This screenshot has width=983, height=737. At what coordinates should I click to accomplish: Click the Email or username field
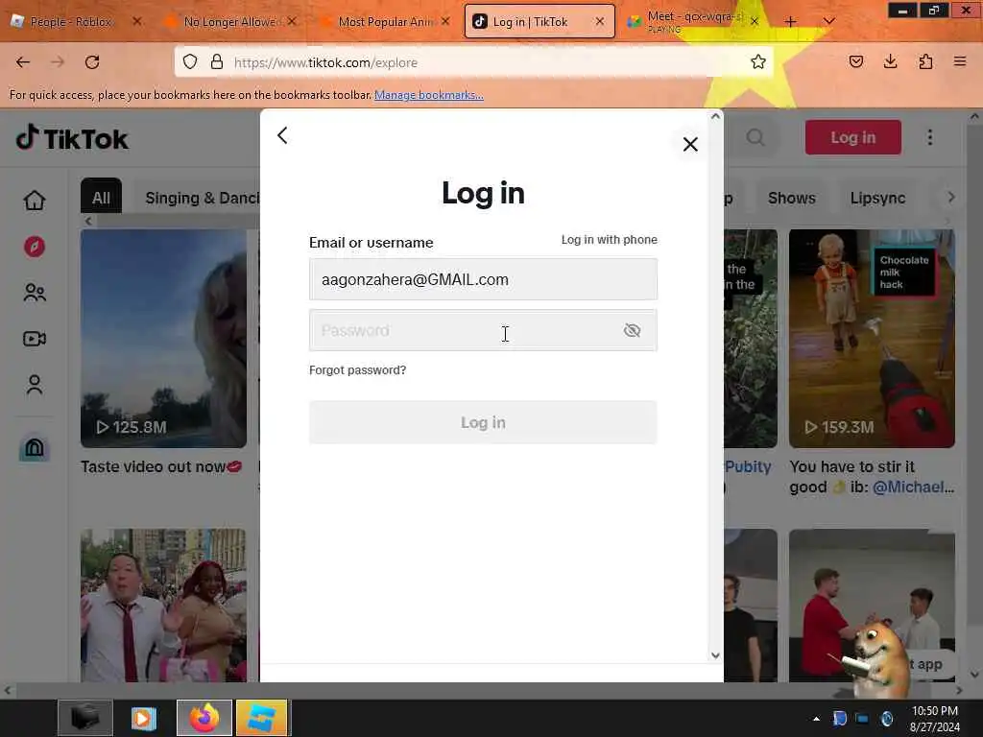tap(483, 279)
